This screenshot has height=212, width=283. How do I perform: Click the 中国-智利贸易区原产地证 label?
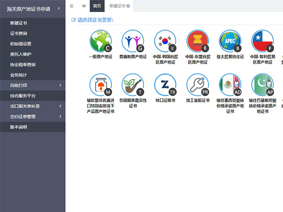click(263, 59)
